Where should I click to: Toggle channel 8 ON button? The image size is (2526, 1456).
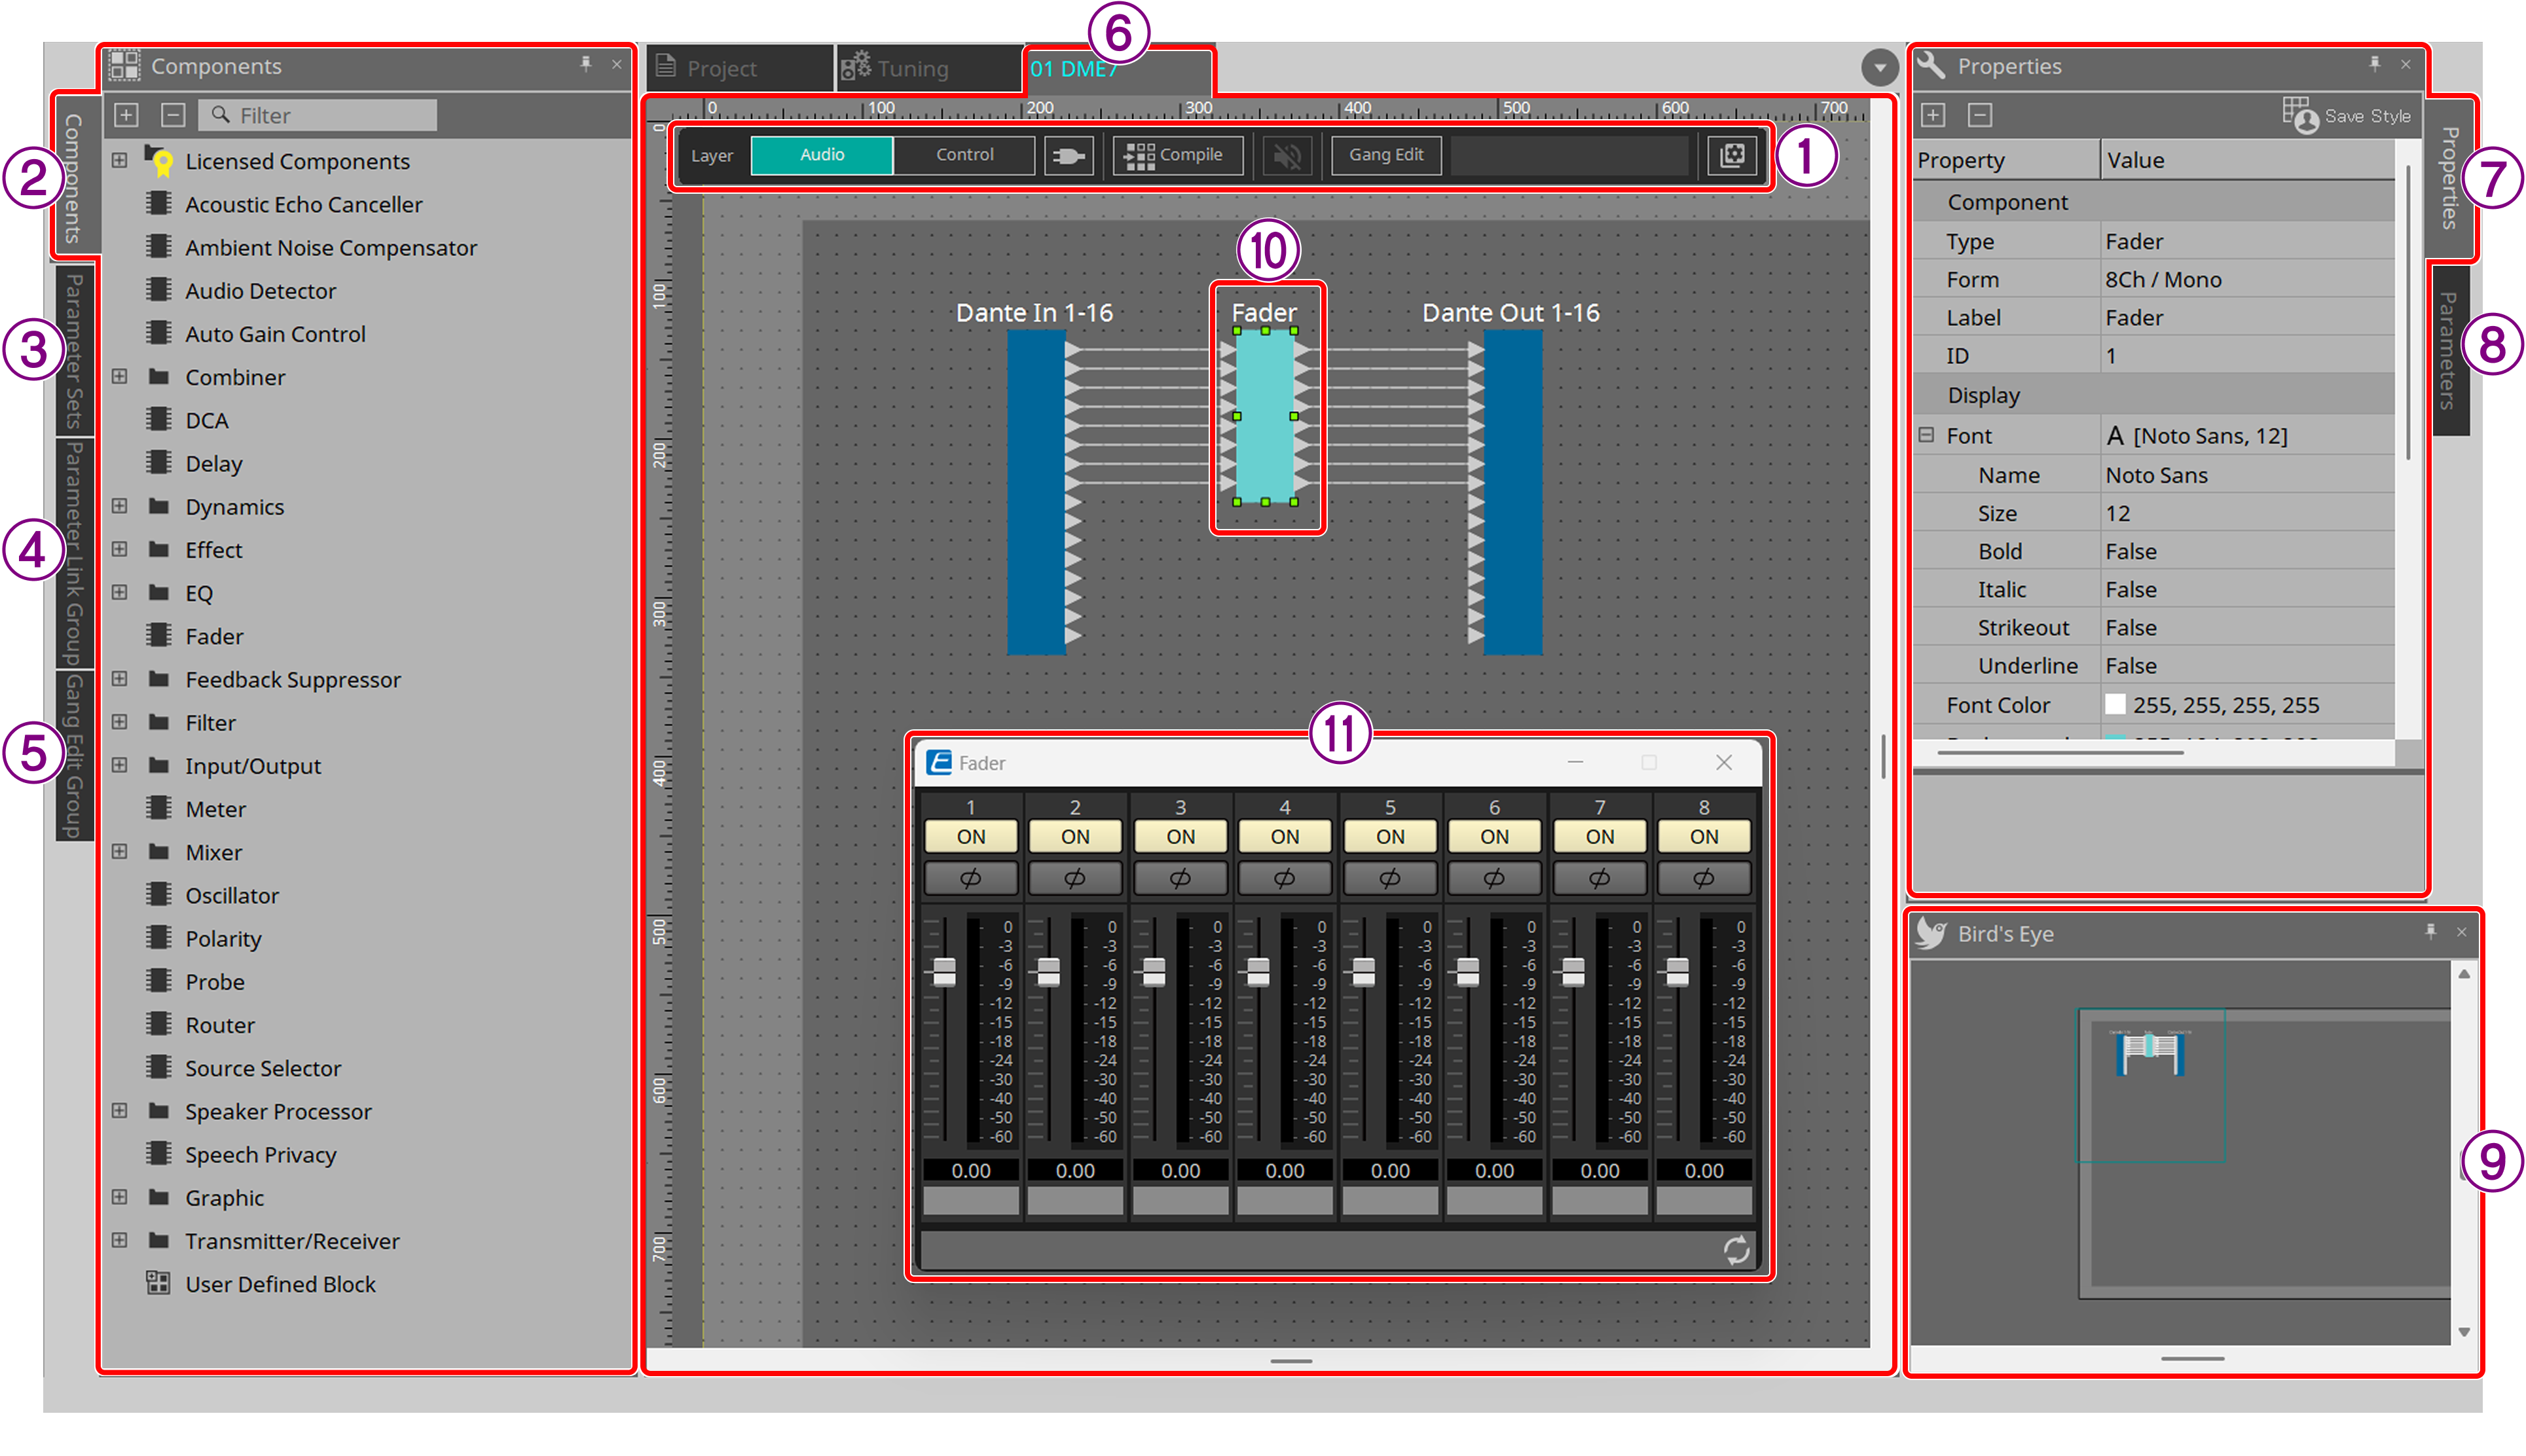[1704, 836]
